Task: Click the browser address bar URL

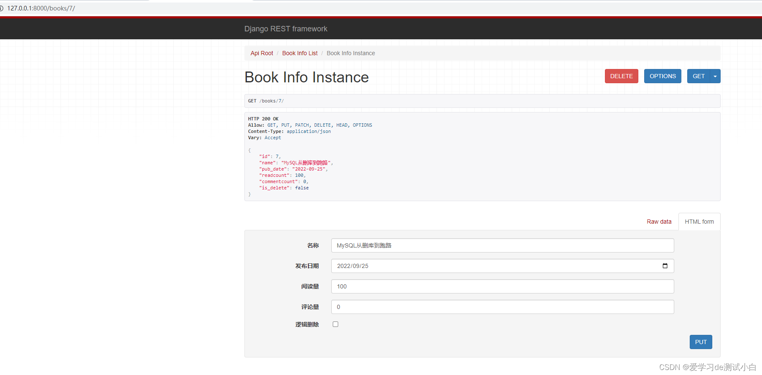Action: (x=41, y=8)
